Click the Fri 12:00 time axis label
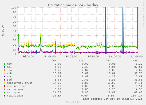The image size is (146, 105). pos(72,57)
